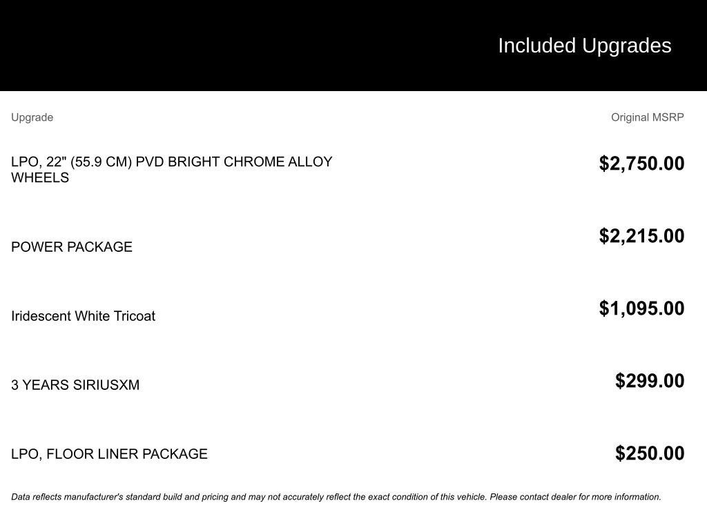Click the Upgrade column header
707x530 pixels.
point(32,117)
